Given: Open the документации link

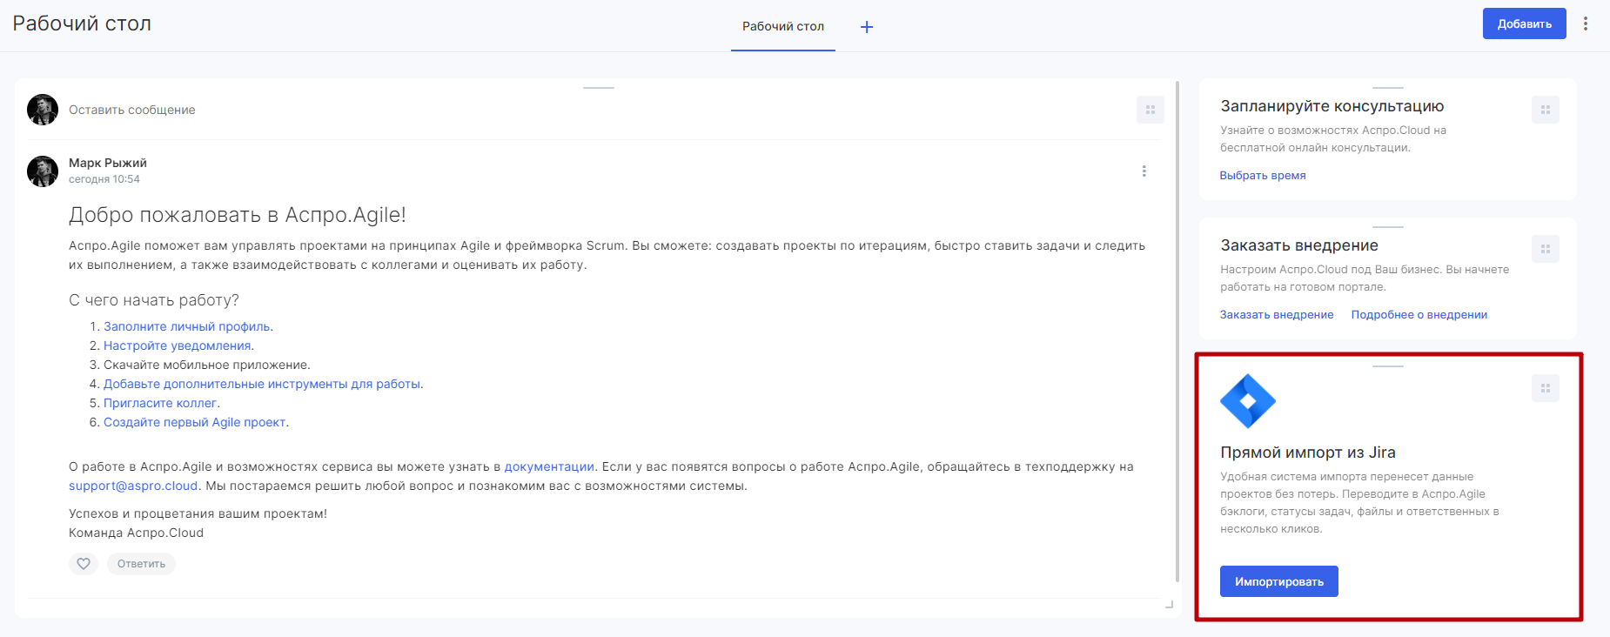Looking at the screenshot, I should click(549, 466).
